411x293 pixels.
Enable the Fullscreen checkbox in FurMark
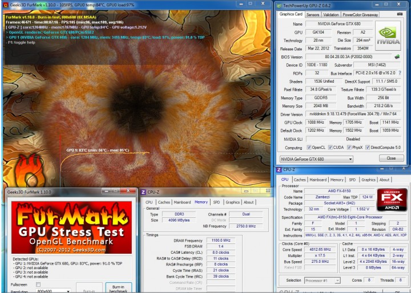[x=38, y=284]
